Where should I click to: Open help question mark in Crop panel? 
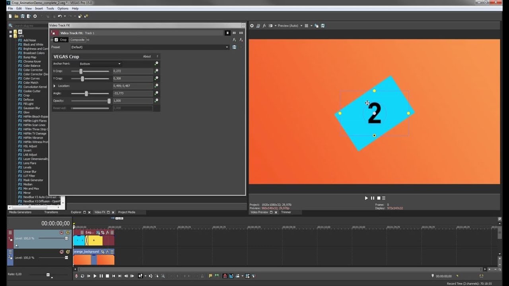pyautogui.click(x=157, y=56)
